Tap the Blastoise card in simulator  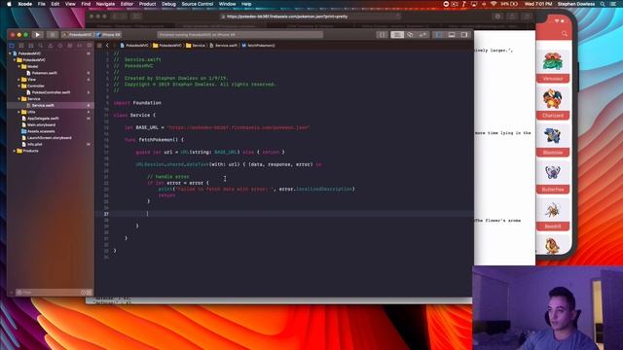[553, 140]
